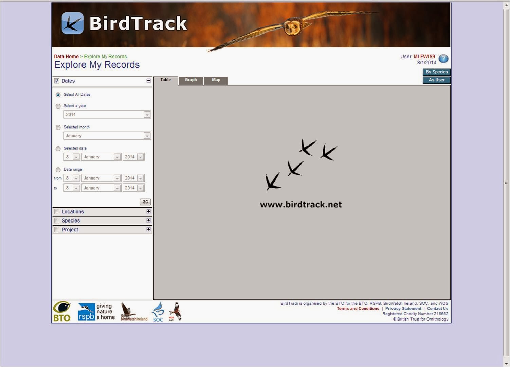
Task: Click the Project section label
Action: [x=70, y=230]
